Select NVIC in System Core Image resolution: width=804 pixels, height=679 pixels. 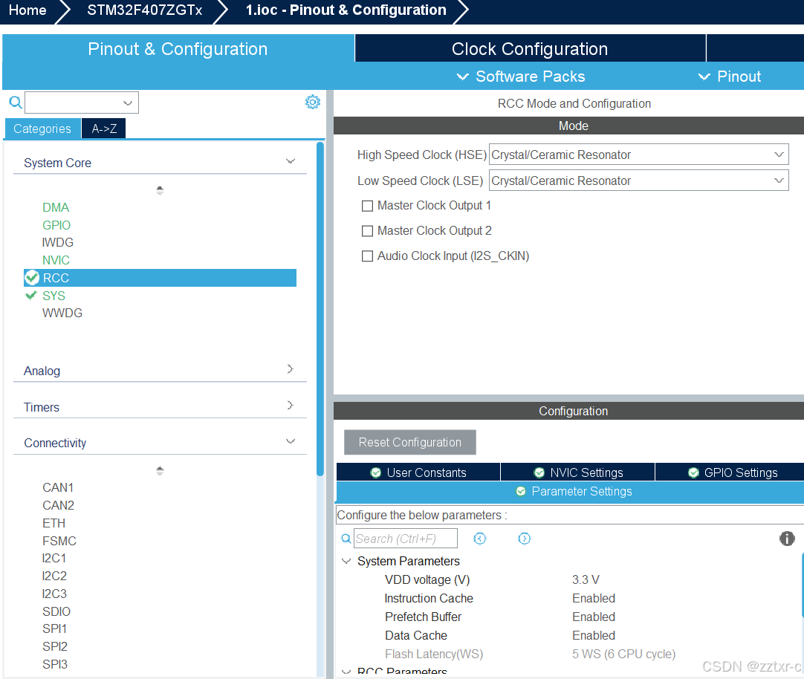(x=56, y=260)
